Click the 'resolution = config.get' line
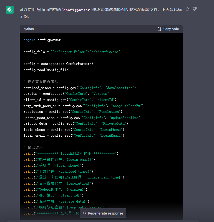214x222 pixels. (73, 112)
